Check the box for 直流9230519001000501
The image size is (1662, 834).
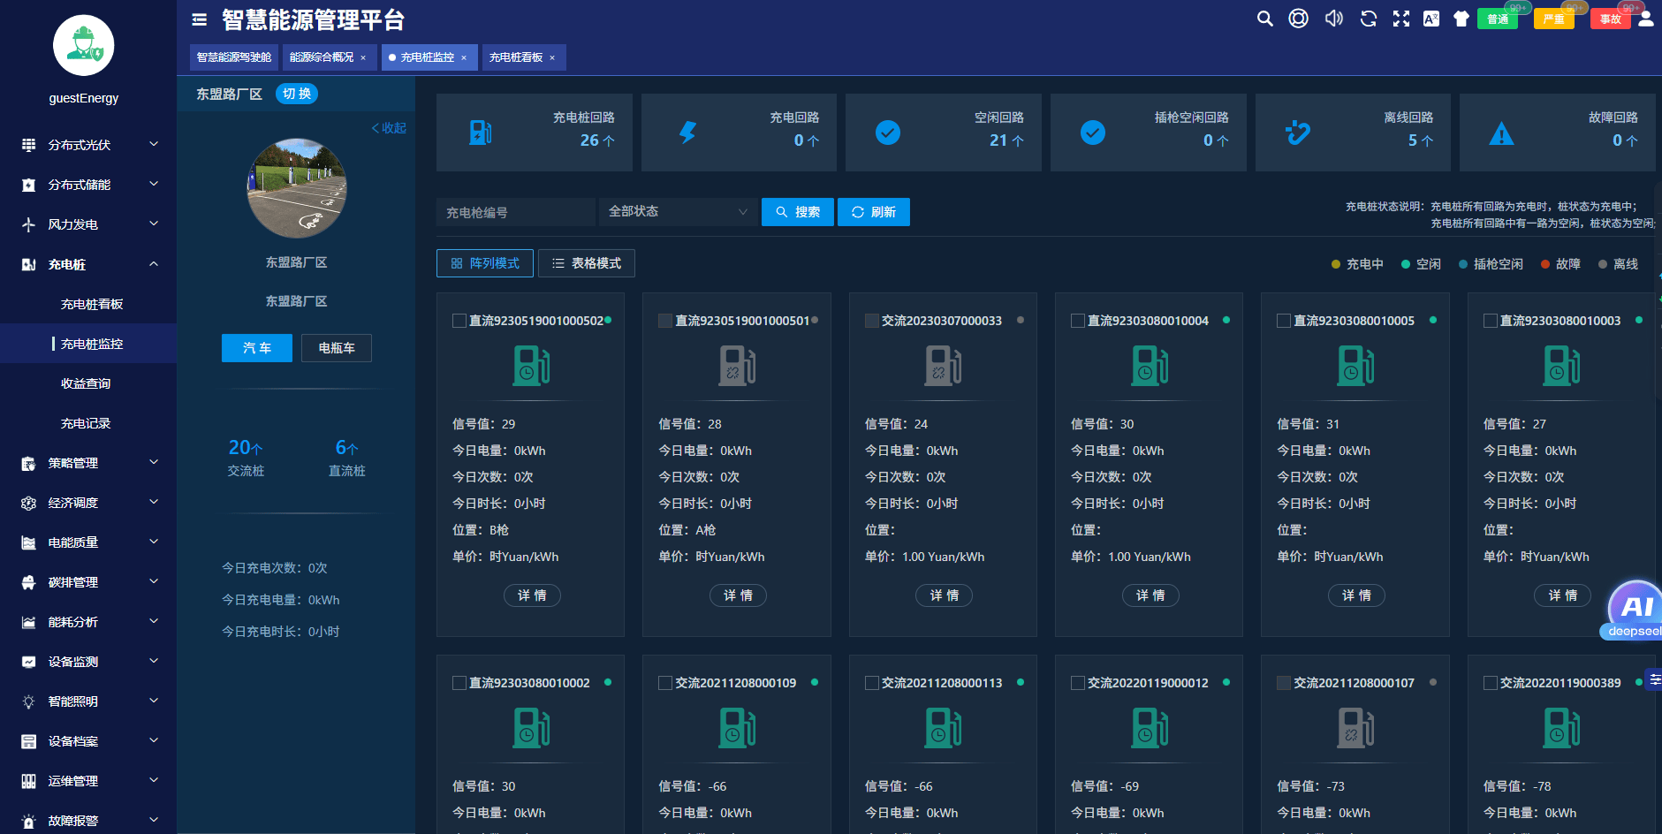click(x=665, y=321)
